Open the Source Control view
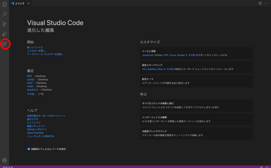271x168 pixels. point(4,24)
